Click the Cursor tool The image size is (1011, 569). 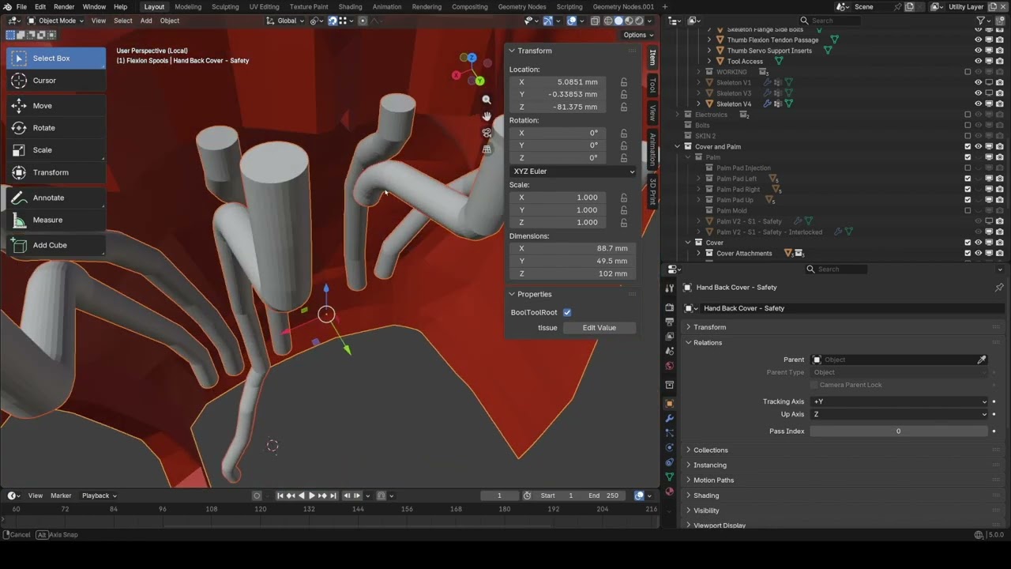(44, 81)
